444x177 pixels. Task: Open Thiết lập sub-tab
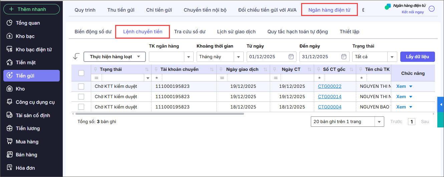tap(350, 32)
